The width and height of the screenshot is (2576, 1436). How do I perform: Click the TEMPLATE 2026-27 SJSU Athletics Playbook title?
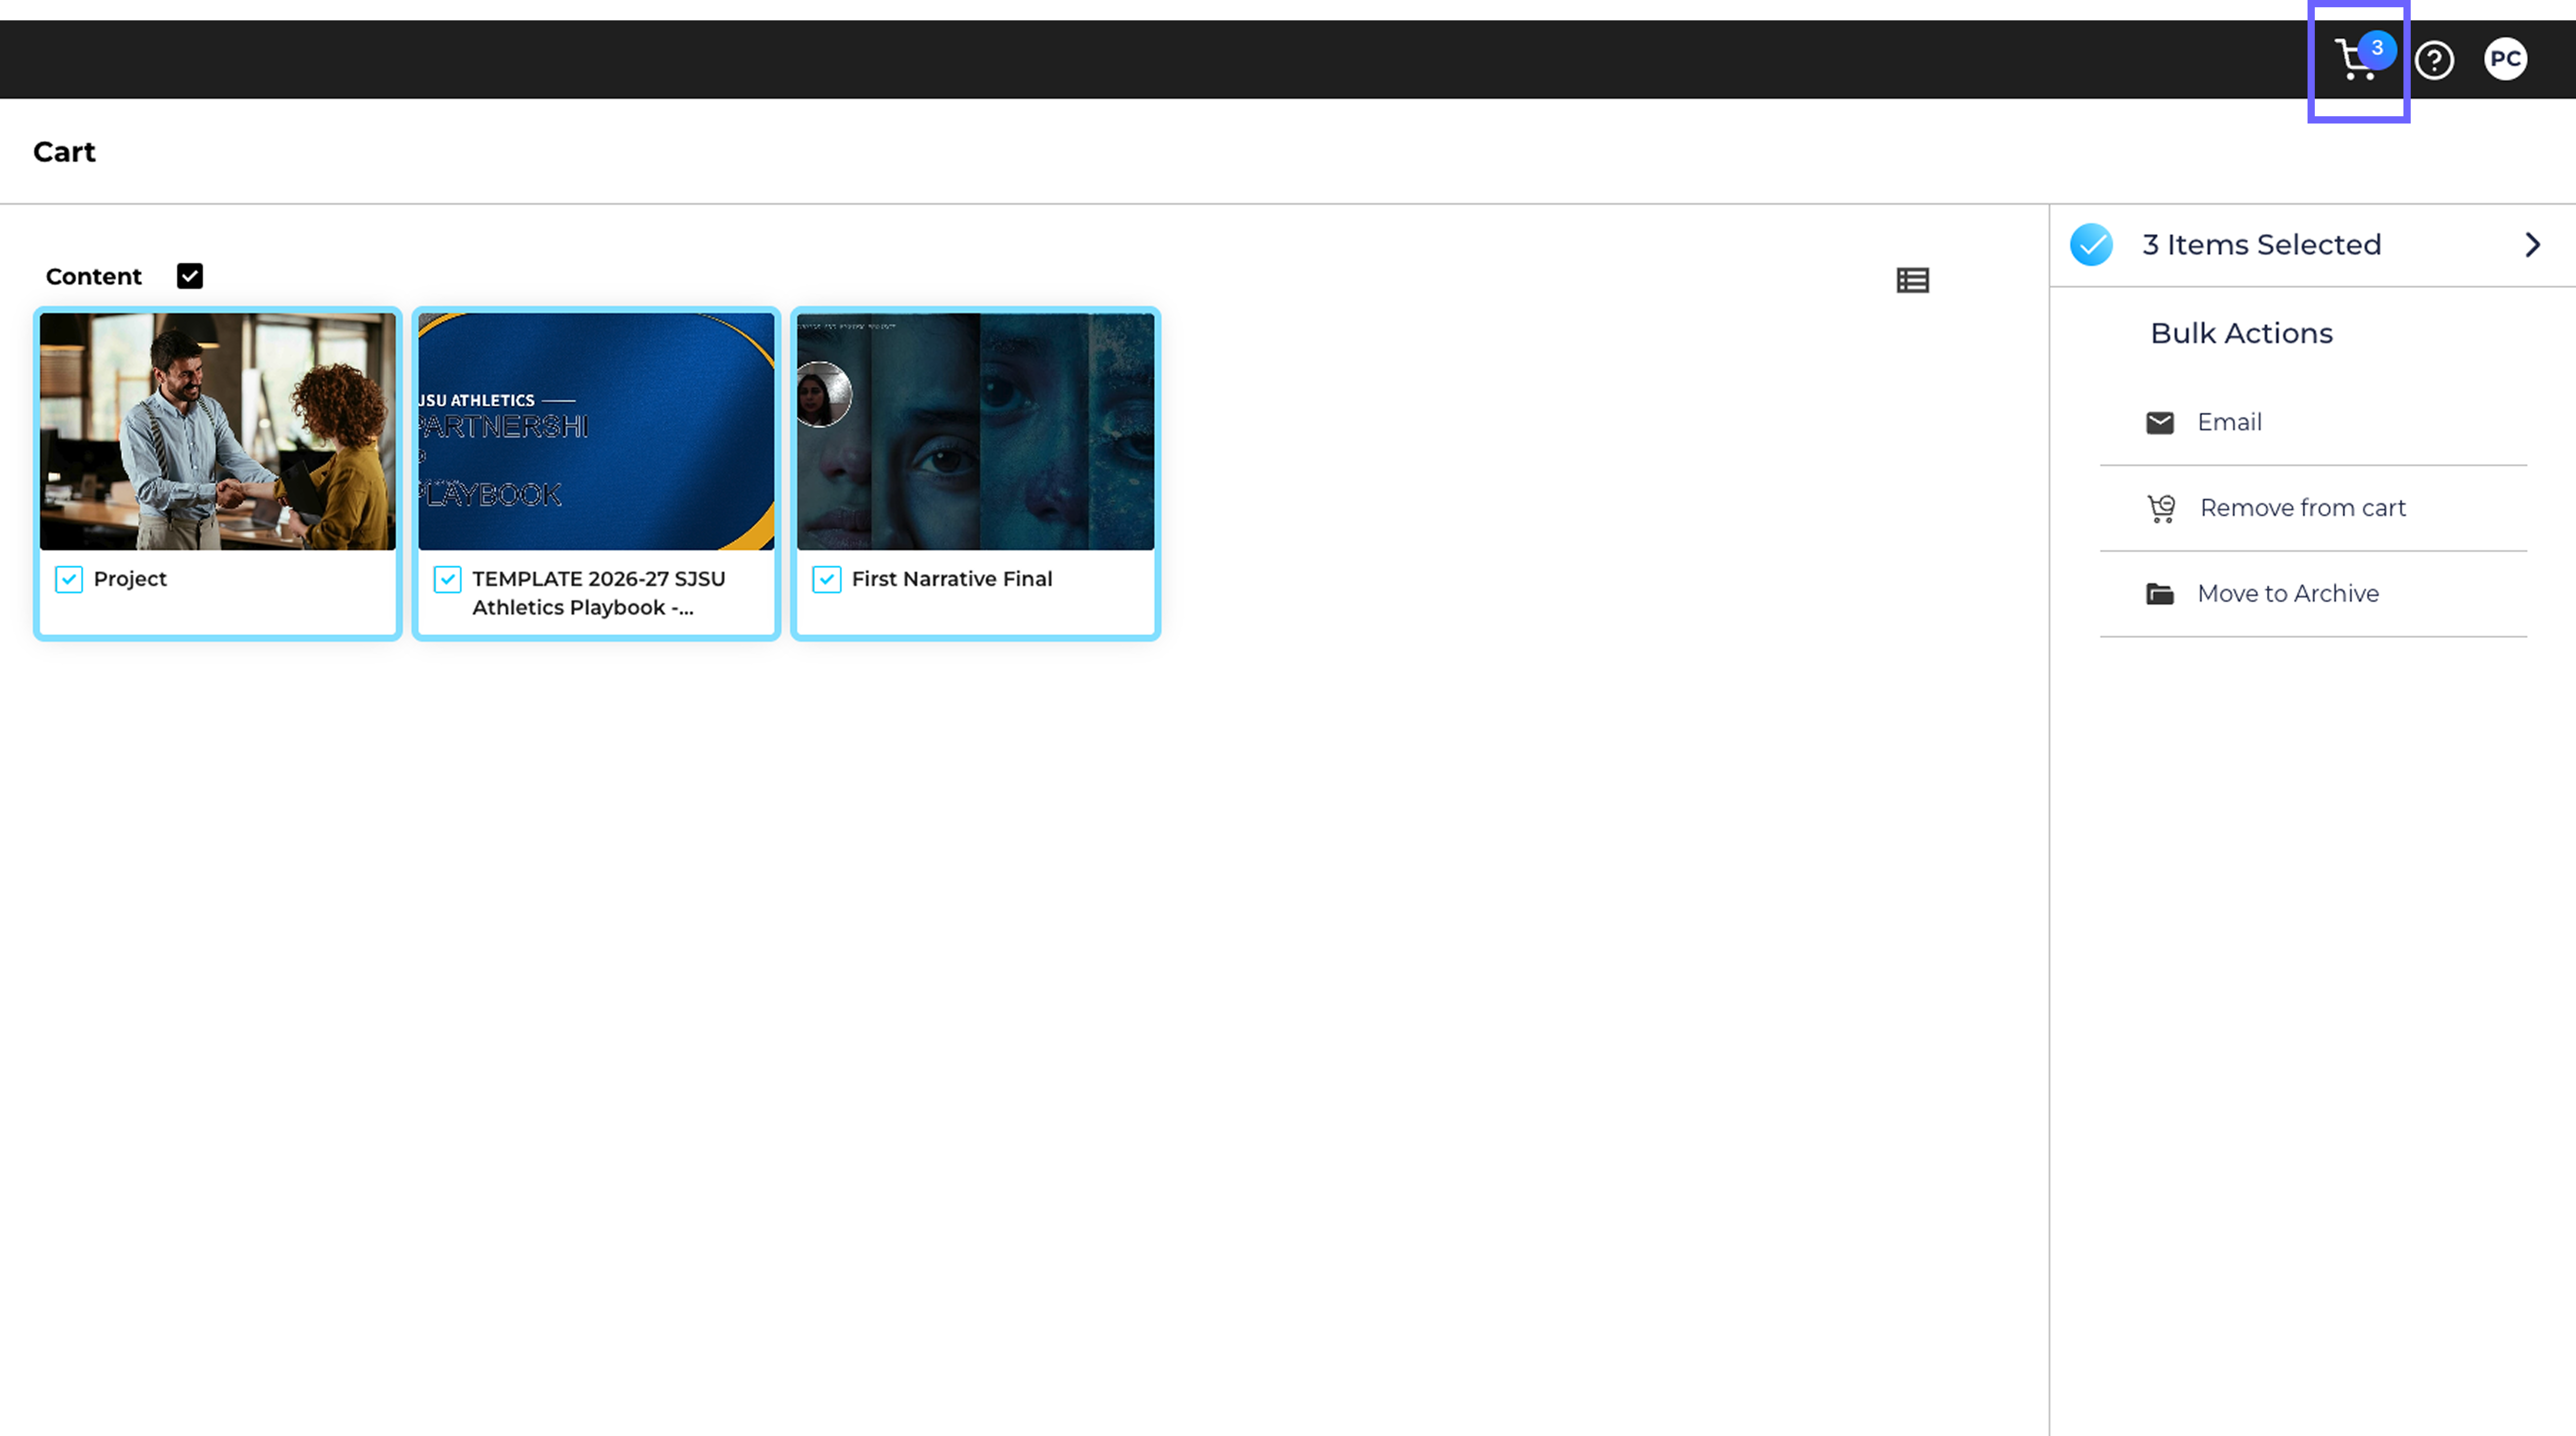(x=599, y=593)
